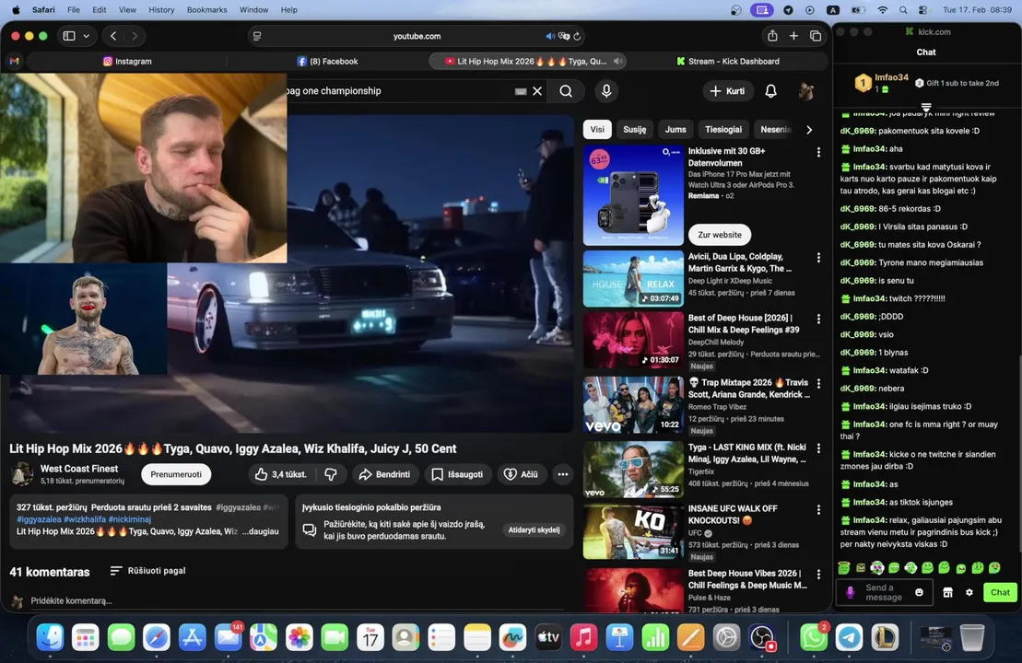Click the #iggyazalea hashtag link in description
1022x663 pixels.
(39, 519)
